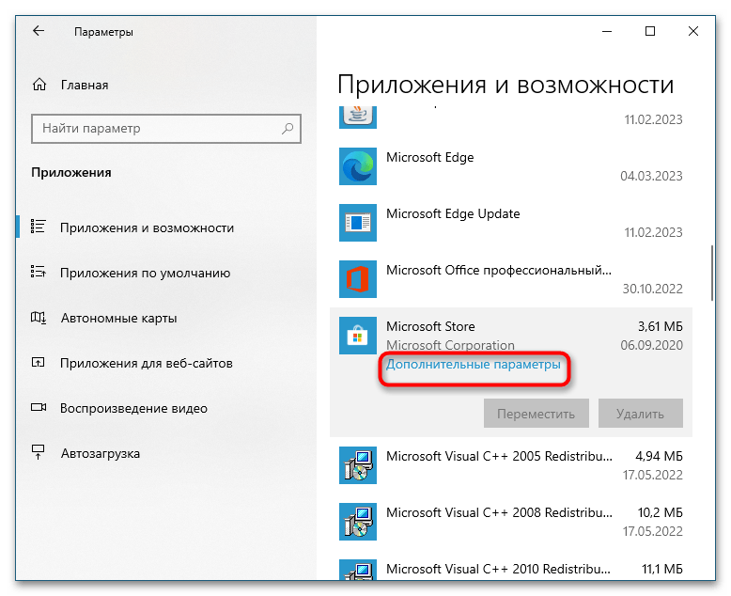This screenshot has width=731, height=596.
Task: Click the Приложения по умолчанию icon
Action: [x=38, y=272]
